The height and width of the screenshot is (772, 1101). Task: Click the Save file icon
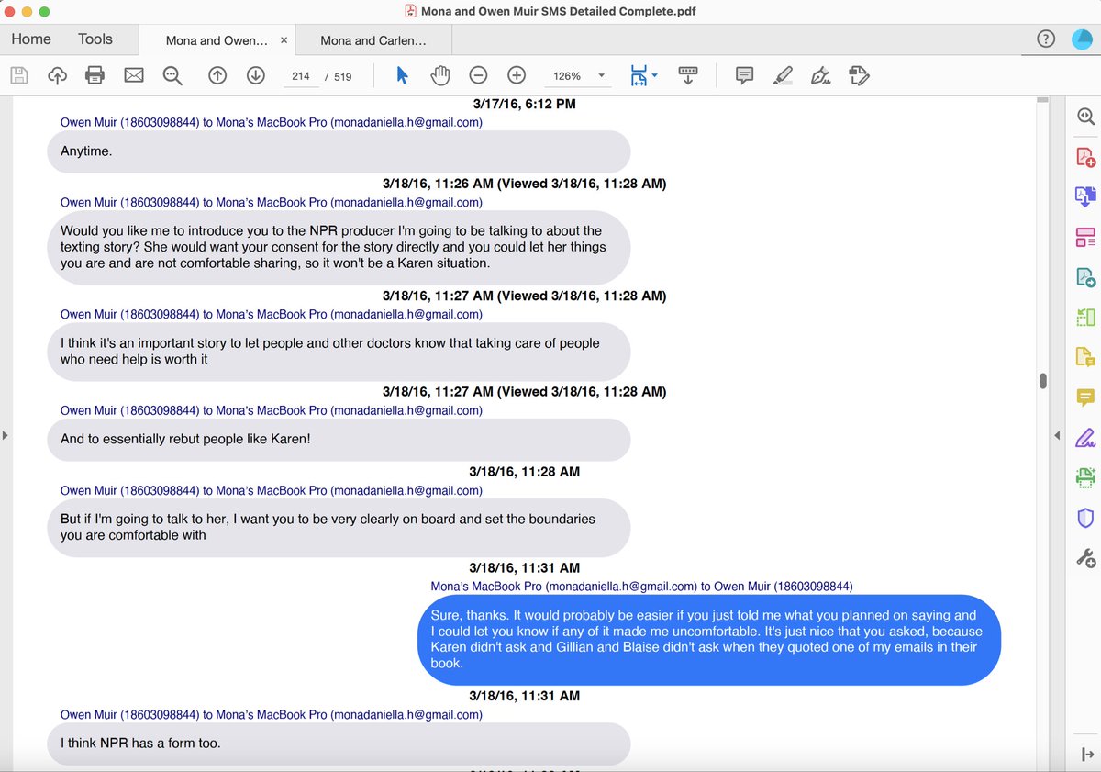18,75
